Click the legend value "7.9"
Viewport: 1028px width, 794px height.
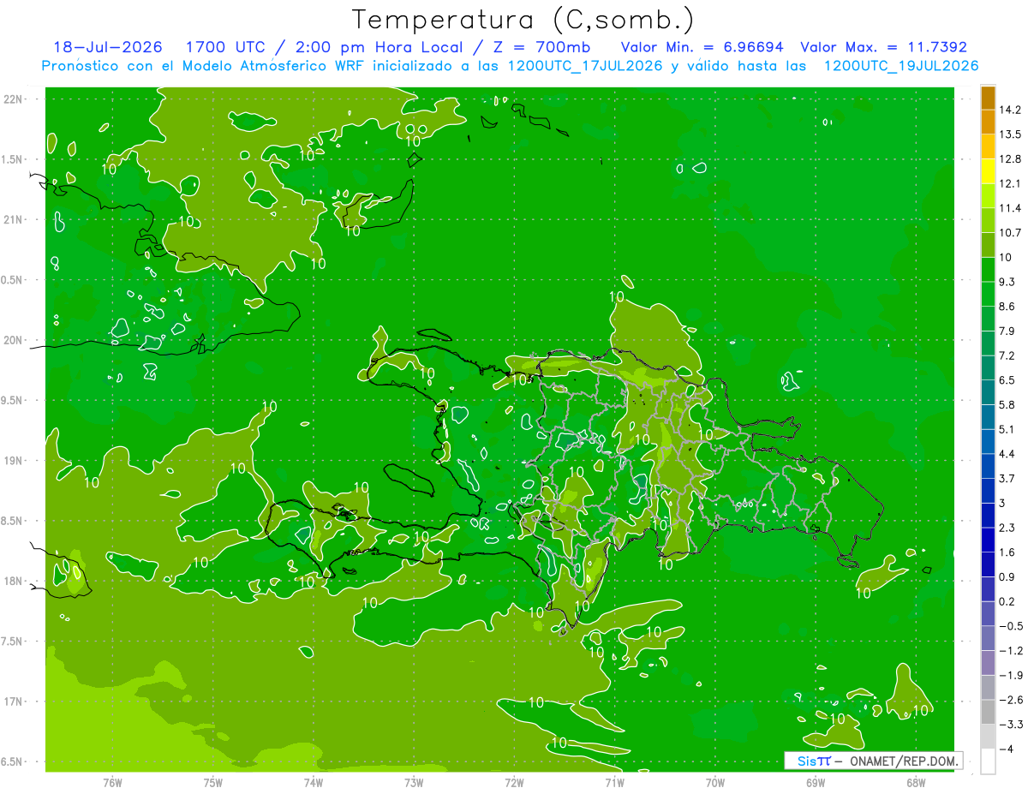tap(1007, 331)
